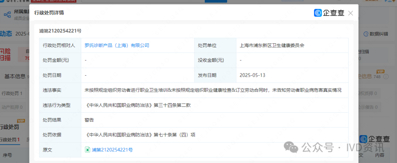
Task: Click 数据纠错 in background page
Action: point(376,34)
